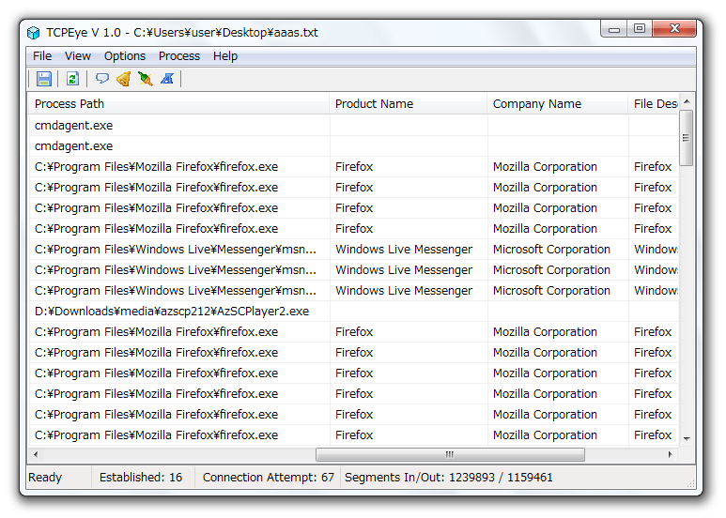Maximize the TCPEye window
The image size is (726, 518).
(640, 29)
